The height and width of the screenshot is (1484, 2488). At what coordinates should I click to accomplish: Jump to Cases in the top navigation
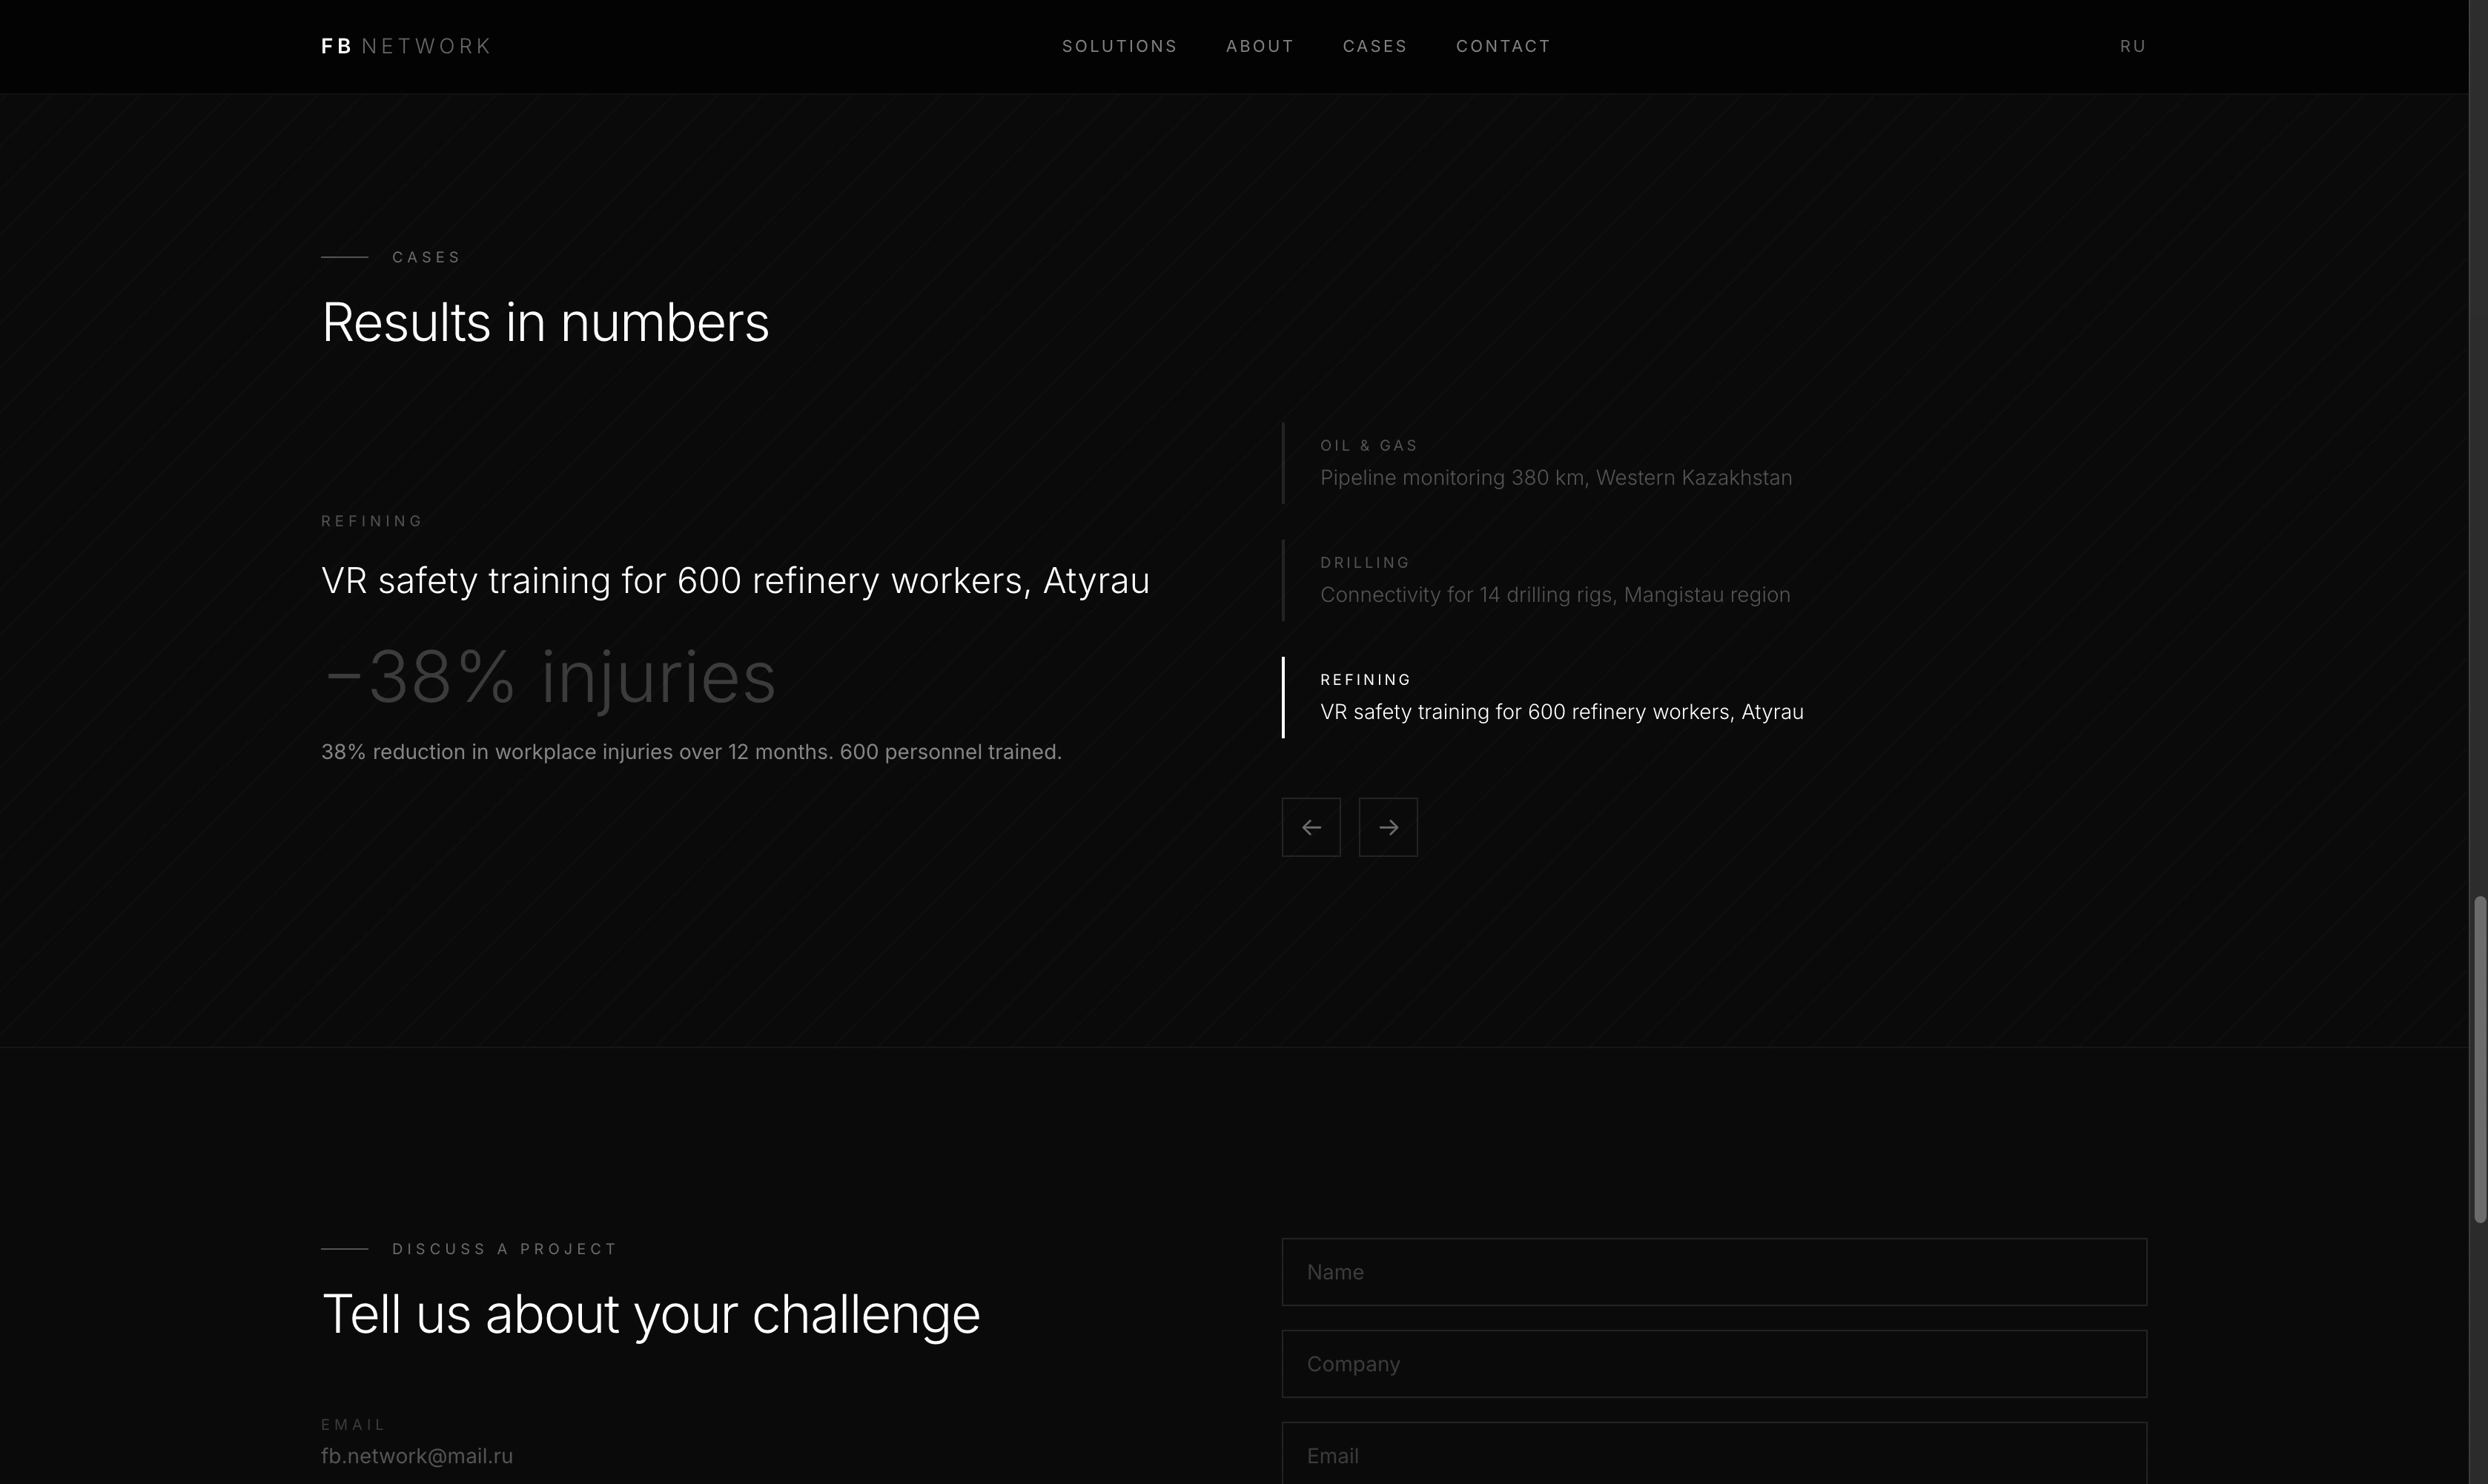point(1375,46)
